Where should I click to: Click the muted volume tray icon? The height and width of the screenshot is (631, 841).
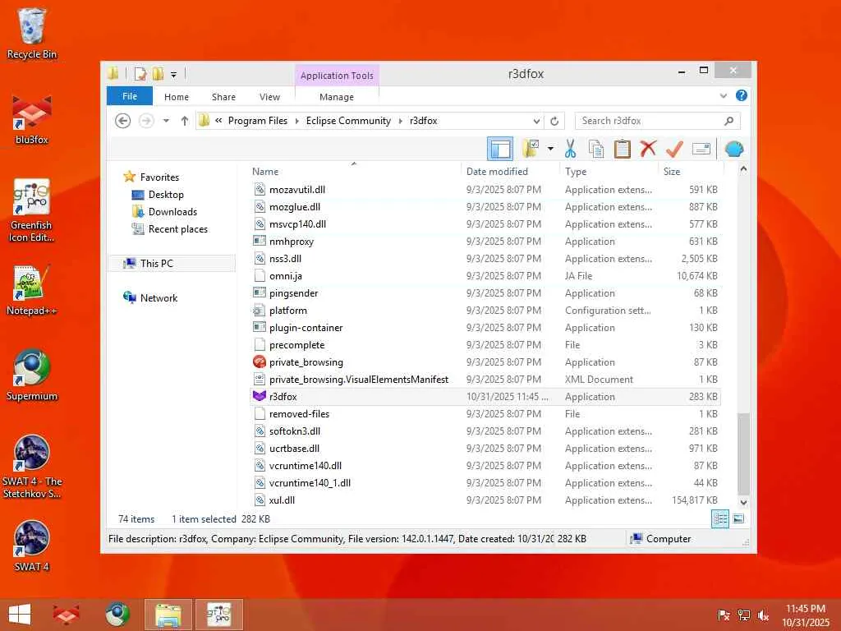[763, 615]
